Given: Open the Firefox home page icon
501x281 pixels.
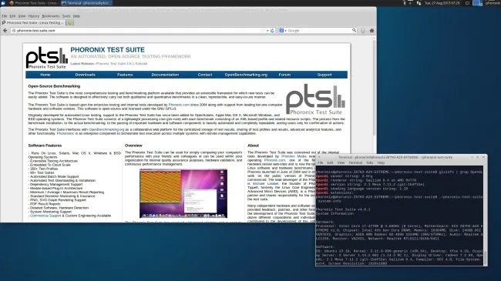Looking at the screenshot, I should click(372, 31).
